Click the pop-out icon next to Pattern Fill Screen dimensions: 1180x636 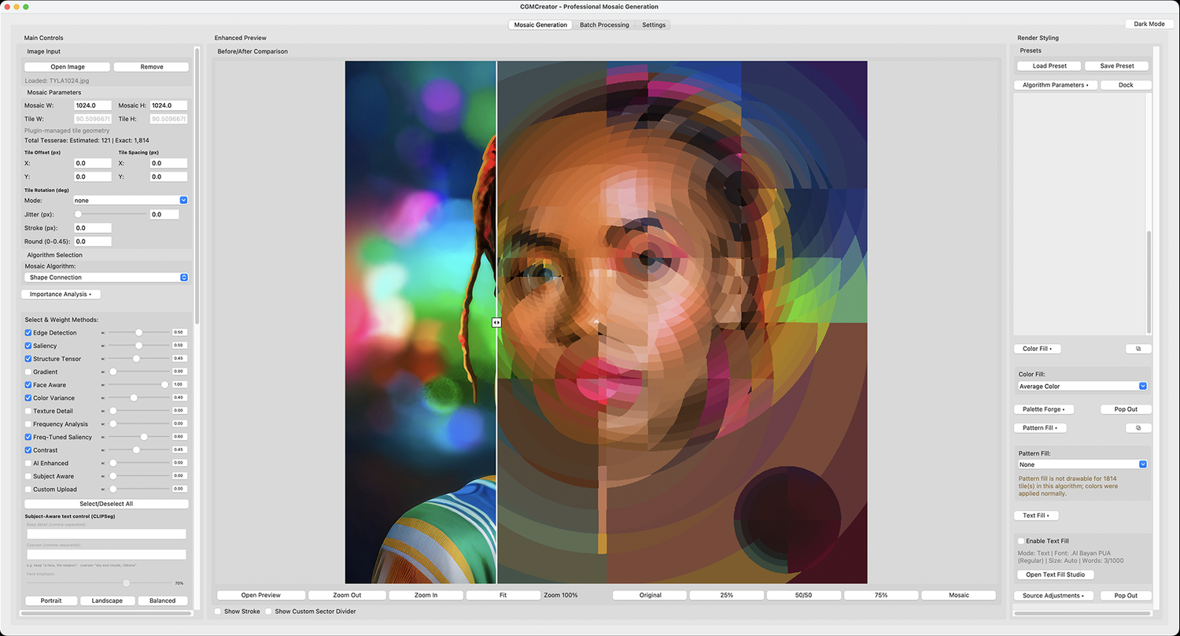pos(1138,428)
